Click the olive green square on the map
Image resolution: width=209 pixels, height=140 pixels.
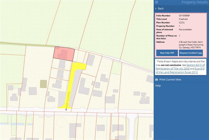pyautogui.click(x=43, y=84)
